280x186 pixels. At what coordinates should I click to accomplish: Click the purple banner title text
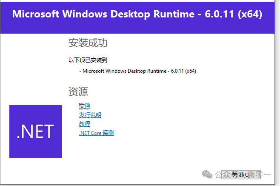coord(137,14)
